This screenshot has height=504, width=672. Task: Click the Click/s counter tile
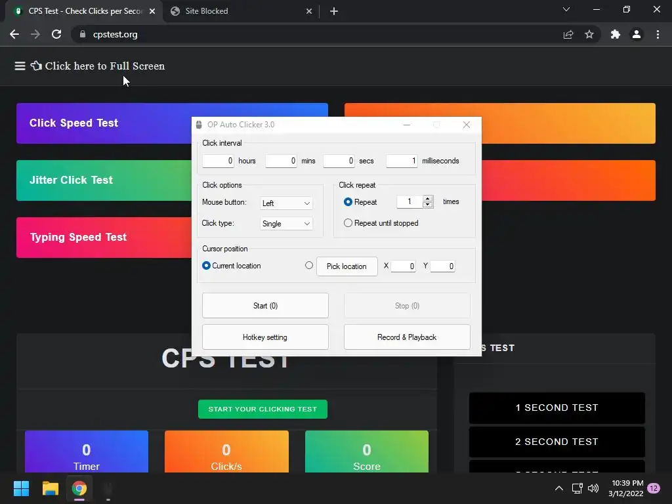tap(226, 451)
